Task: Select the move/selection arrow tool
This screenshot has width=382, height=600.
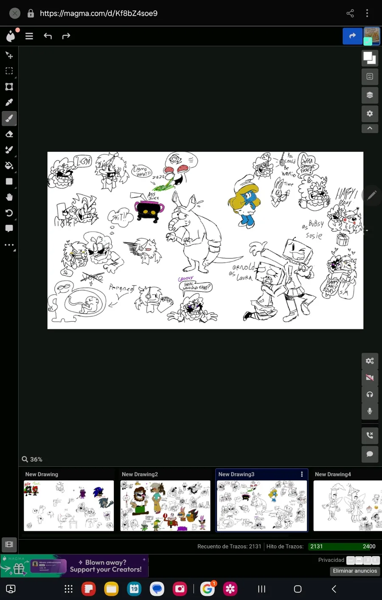Action: click(x=9, y=55)
